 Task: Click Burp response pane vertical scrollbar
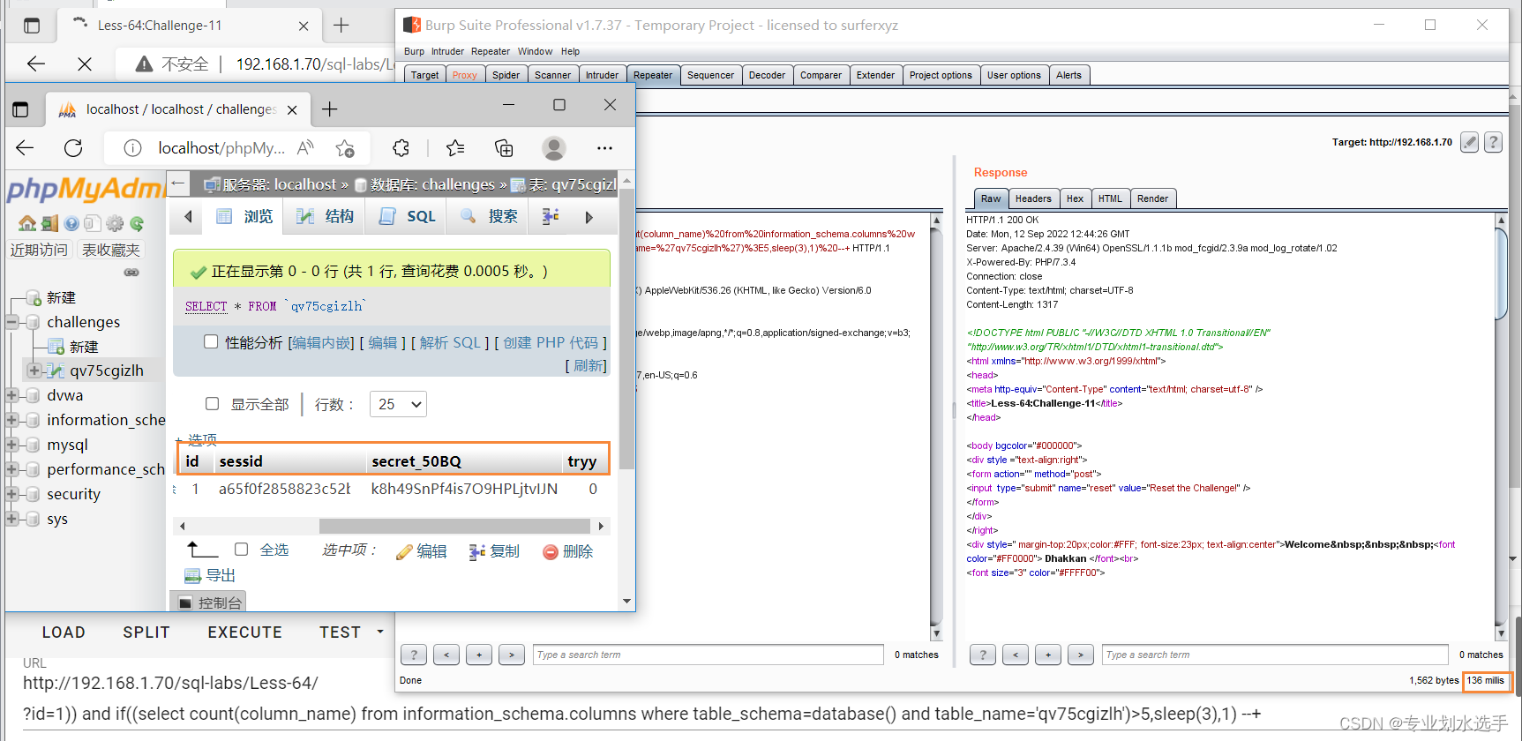tap(1501, 273)
